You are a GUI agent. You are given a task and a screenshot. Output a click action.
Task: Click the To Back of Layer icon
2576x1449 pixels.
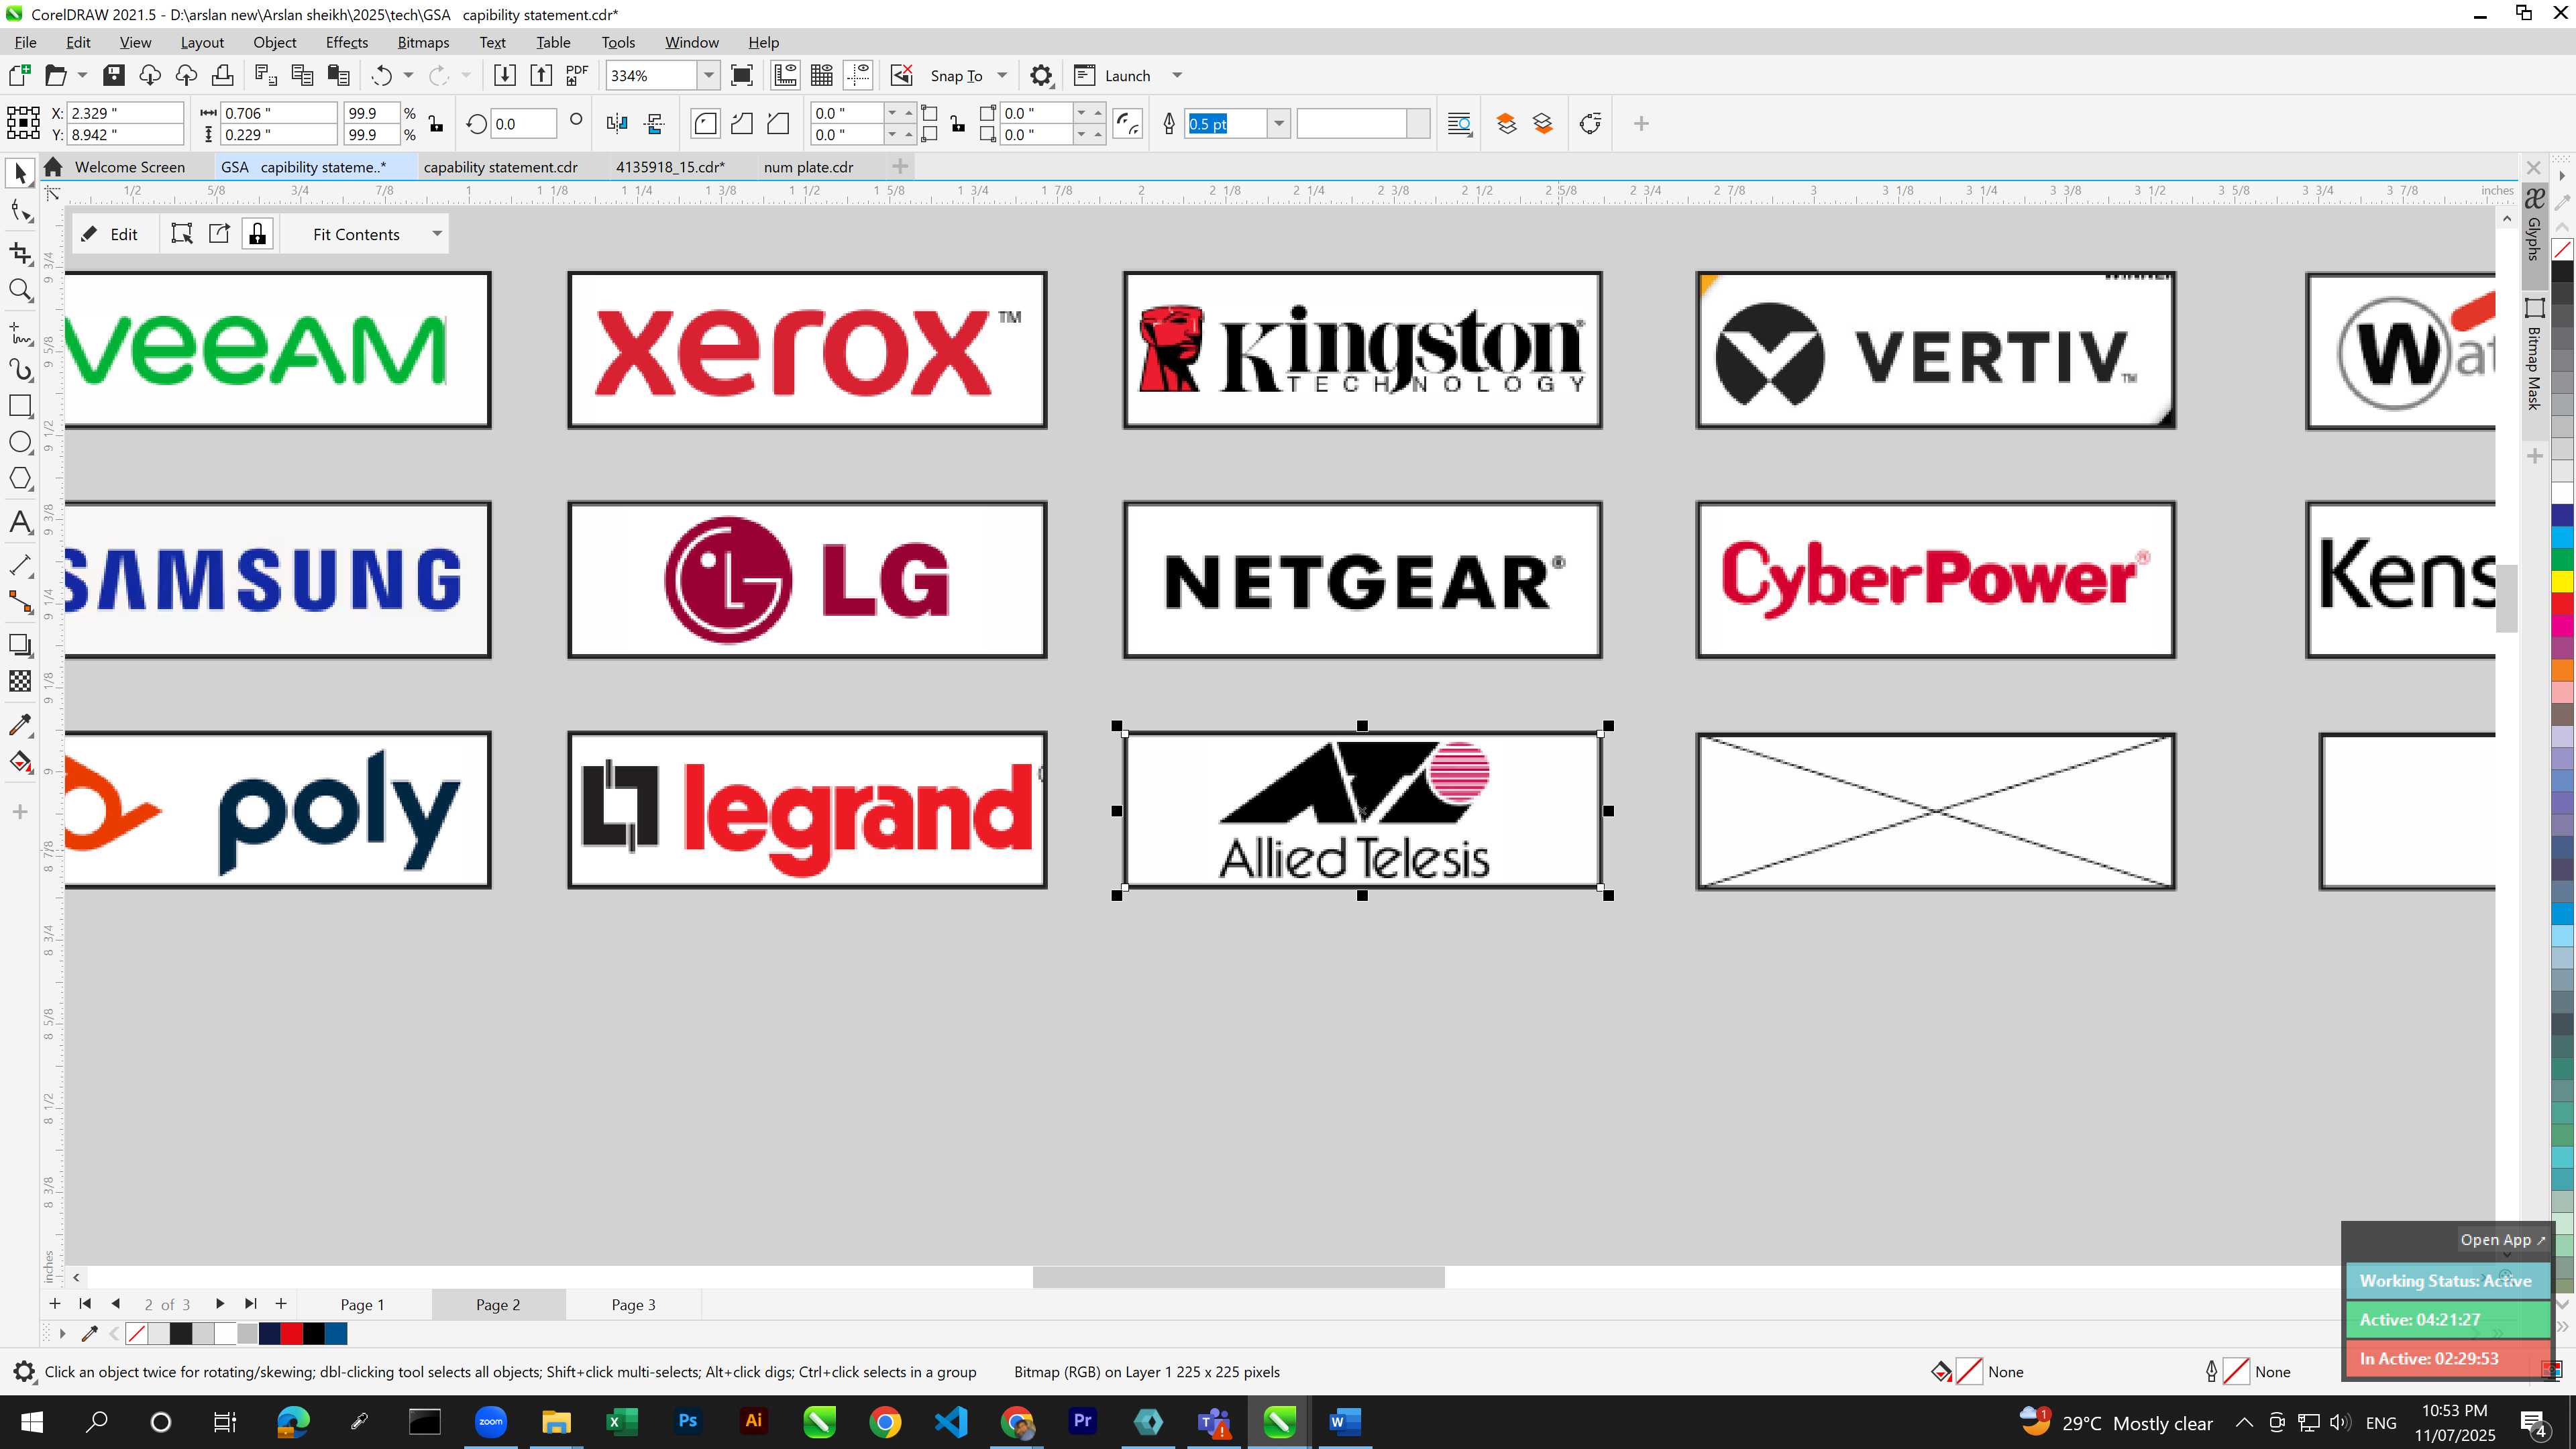point(1543,124)
